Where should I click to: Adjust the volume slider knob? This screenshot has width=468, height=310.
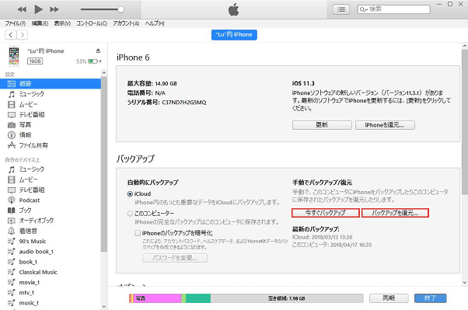tap(120, 9)
